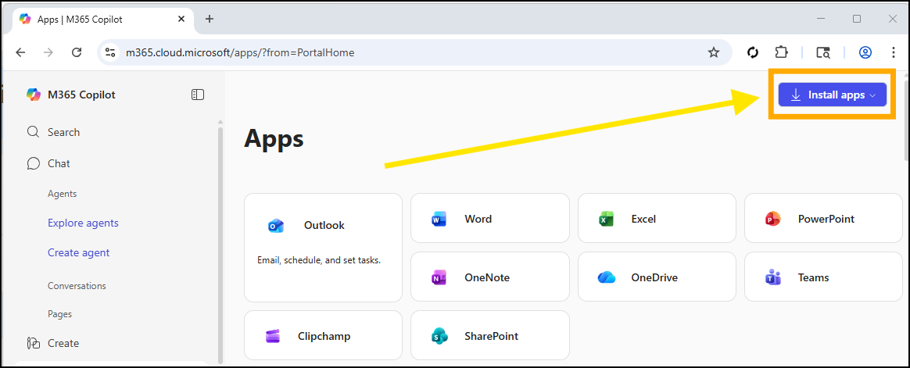
Task: Click the Create agent link
Action: (x=78, y=252)
